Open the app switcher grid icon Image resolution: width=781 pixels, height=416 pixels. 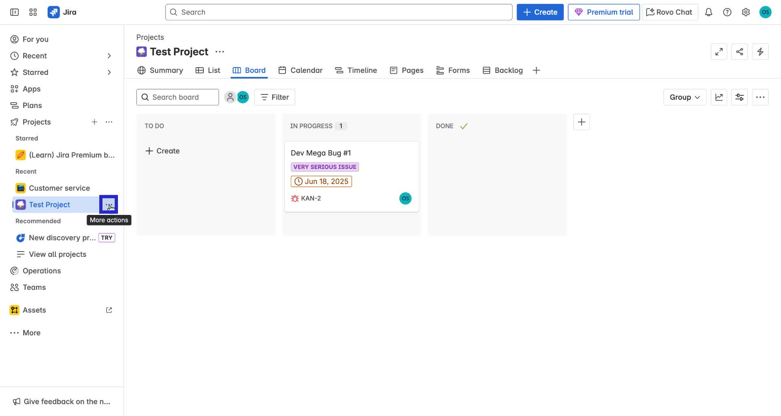click(33, 12)
